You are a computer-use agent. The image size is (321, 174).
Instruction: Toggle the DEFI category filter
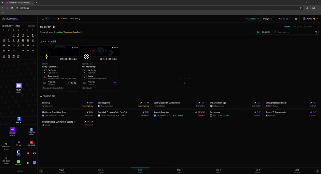pos(295,27)
